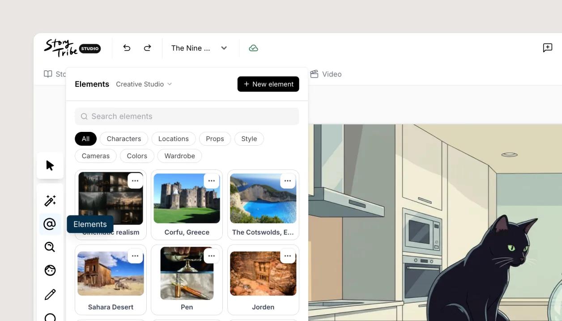Viewport: 562px width, 321px height.
Task: Open the Creative Studio dropdown
Action: pos(144,84)
